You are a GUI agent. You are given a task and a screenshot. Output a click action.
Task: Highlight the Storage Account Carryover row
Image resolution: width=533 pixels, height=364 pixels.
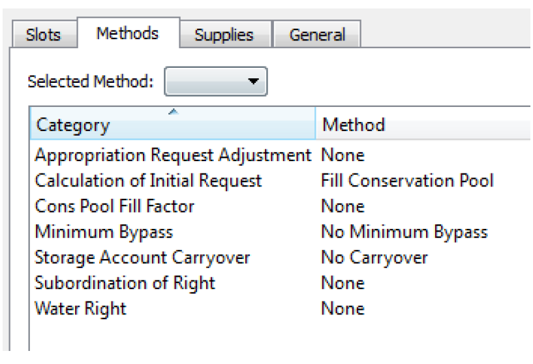click(142, 258)
